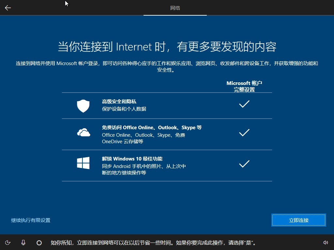334x250 pixels.
Task: Select heading 免费访问 Office Online、Outlook、Skype 等
Action: (152, 128)
